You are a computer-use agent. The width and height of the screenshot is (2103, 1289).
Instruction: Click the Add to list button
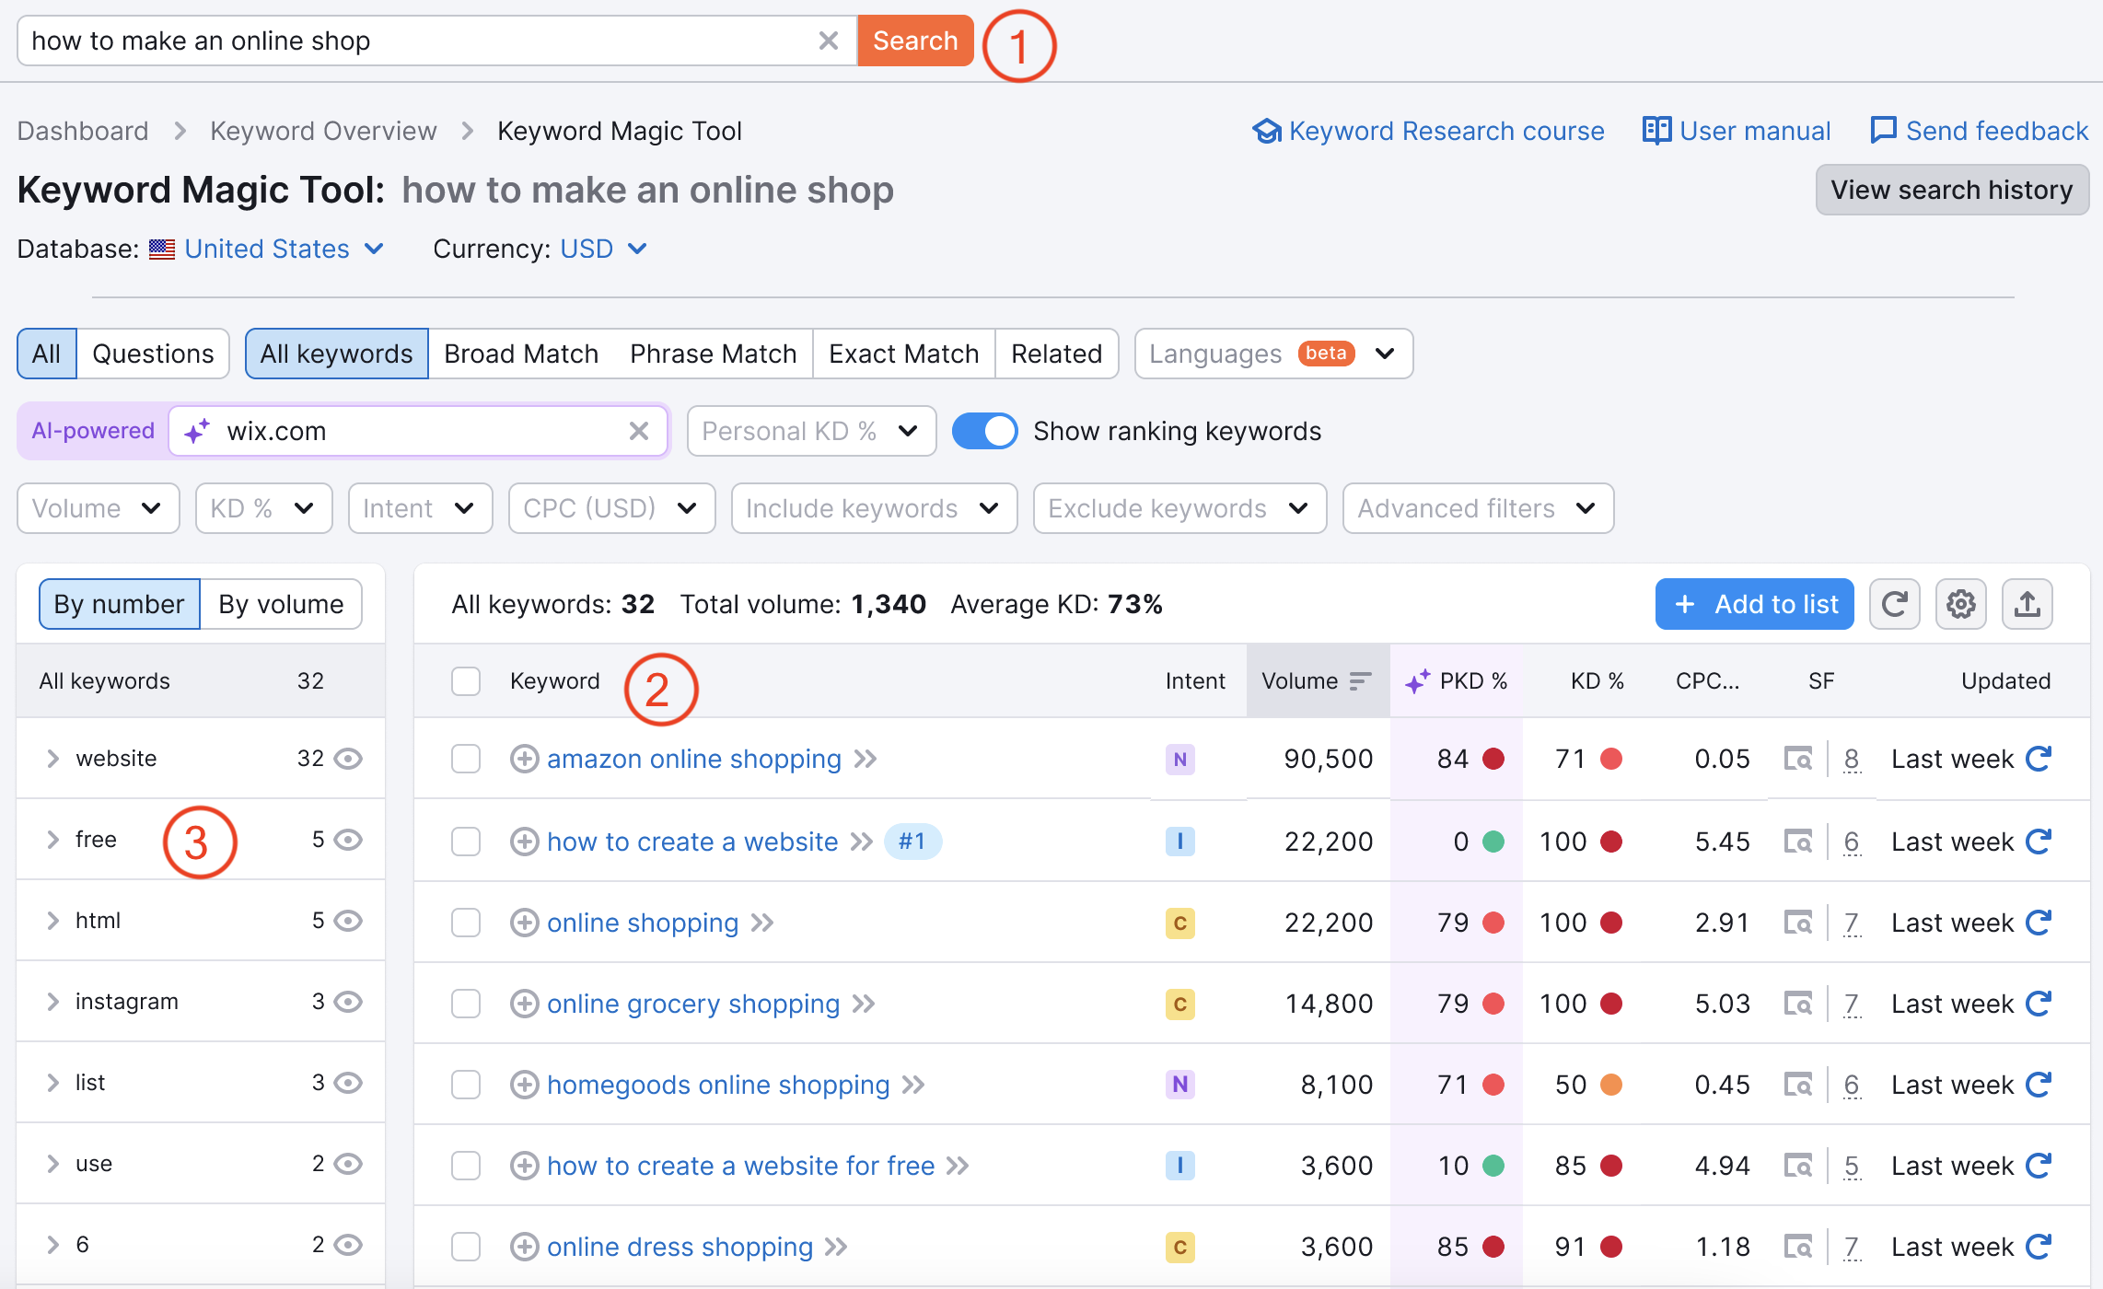click(x=1754, y=604)
